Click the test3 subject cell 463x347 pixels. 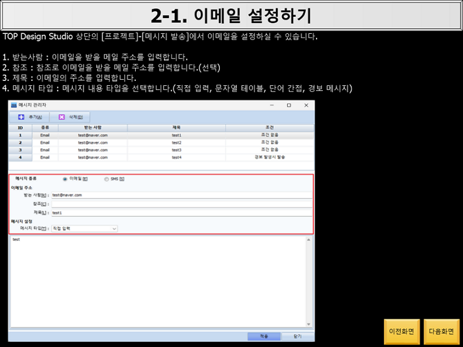click(177, 150)
